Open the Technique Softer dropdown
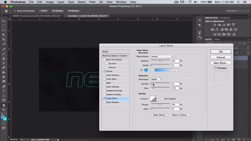The height and width of the screenshot is (141, 251). pos(156,80)
